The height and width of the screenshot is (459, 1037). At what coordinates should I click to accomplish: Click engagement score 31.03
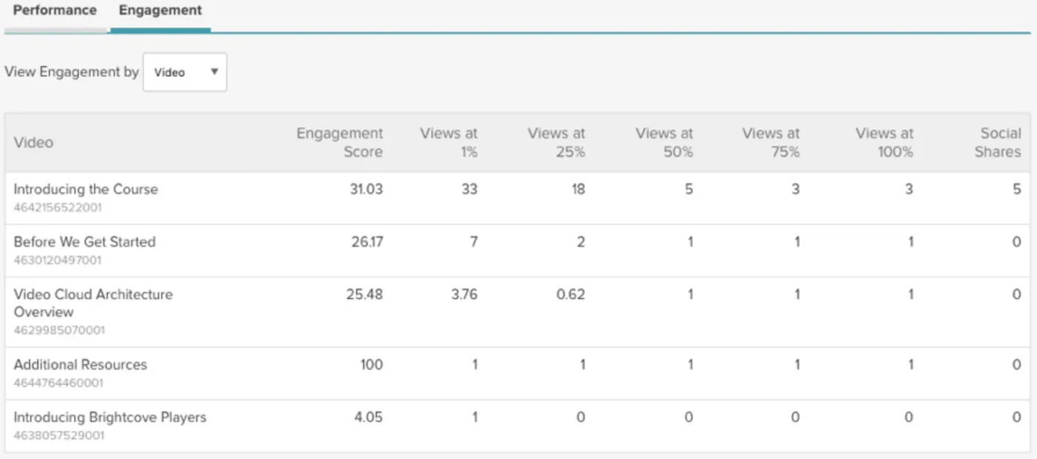[366, 189]
